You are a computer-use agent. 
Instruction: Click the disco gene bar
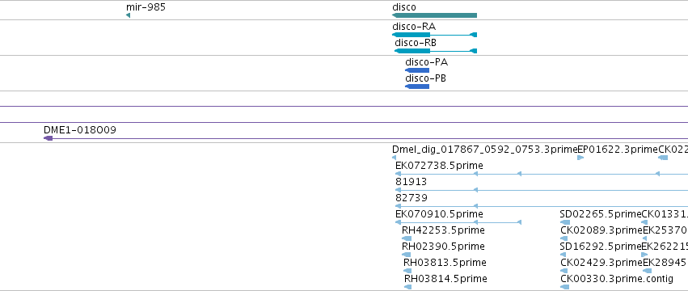434,16
